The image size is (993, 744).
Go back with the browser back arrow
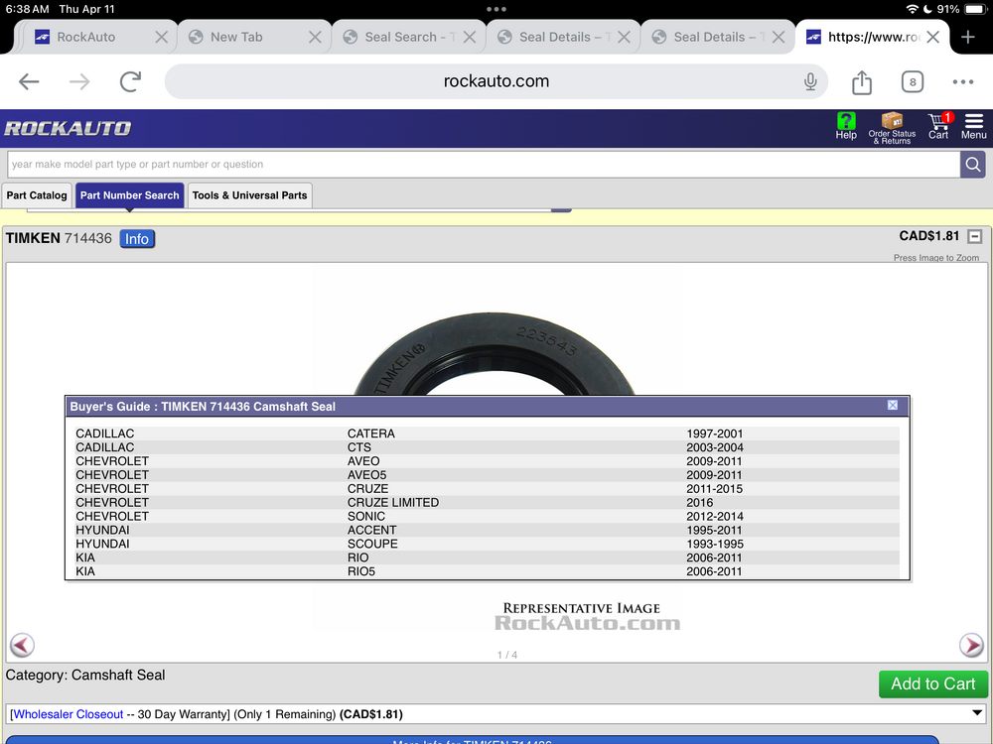click(29, 81)
